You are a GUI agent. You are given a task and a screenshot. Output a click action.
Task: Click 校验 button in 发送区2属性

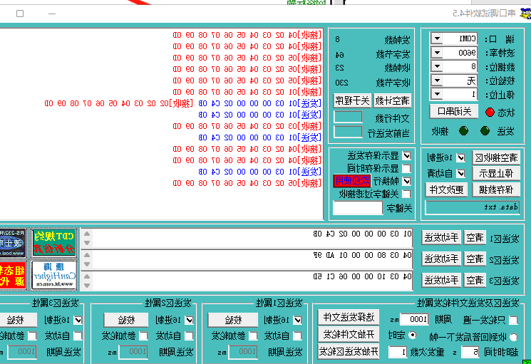tap(126, 320)
